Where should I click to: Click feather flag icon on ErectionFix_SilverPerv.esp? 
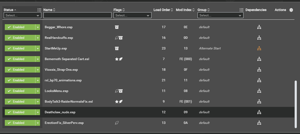click(117, 123)
